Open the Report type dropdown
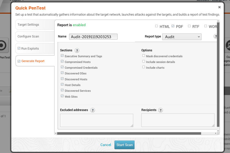Viewport: 230px width, 153px height. (x=182, y=37)
